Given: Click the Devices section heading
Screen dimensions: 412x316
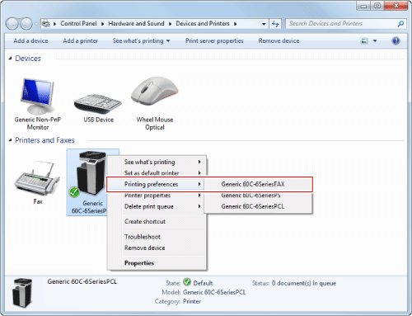Looking at the screenshot, I should (x=28, y=59).
